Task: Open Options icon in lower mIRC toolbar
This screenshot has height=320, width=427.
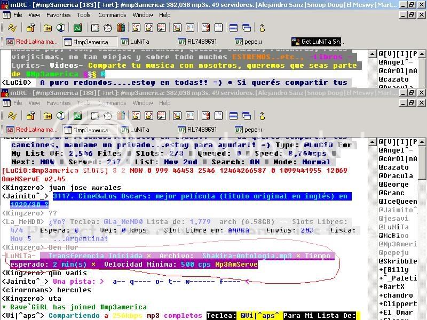Action: pyautogui.click(x=31, y=116)
